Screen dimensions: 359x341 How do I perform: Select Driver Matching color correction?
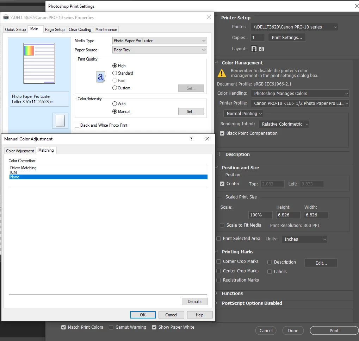pyautogui.click(x=108, y=168)
